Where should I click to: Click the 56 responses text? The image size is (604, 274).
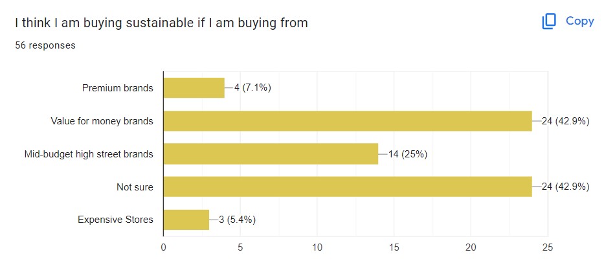click(x=45, y=45)
